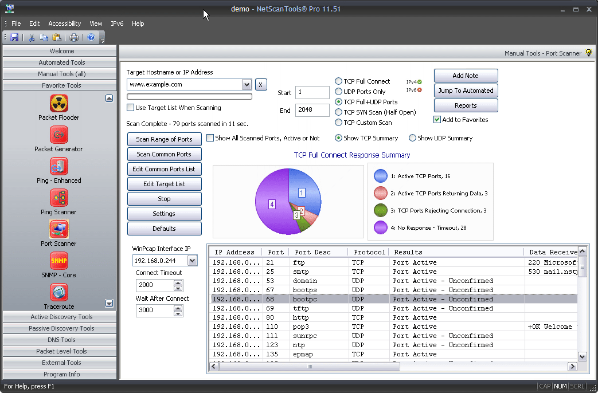Click Scan Common Ports button

165,154
